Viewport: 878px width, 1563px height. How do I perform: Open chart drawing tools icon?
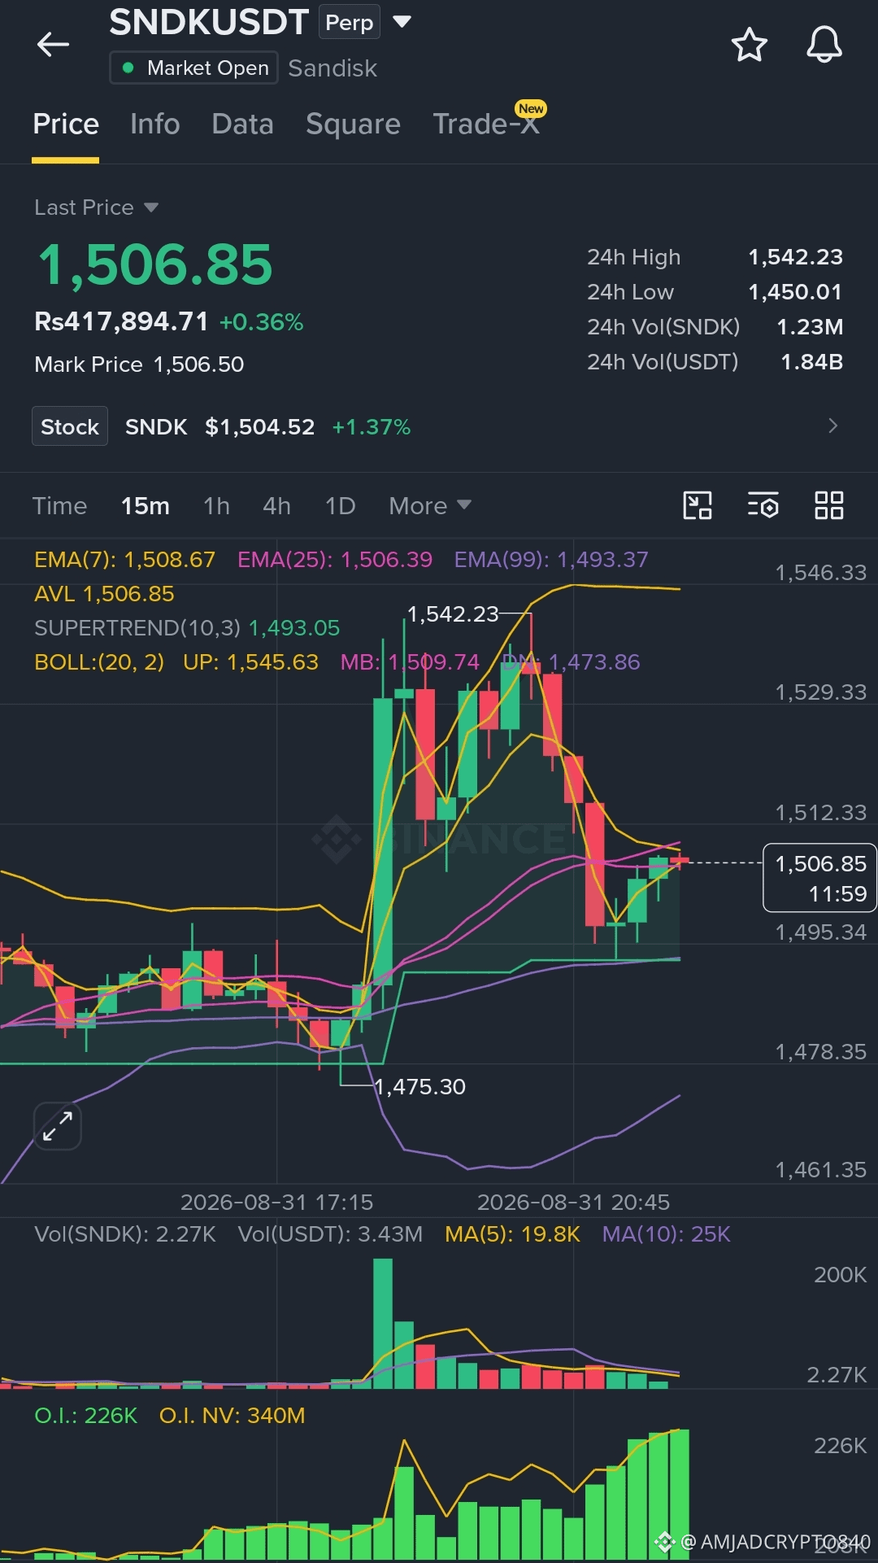(x=698, y=505)
